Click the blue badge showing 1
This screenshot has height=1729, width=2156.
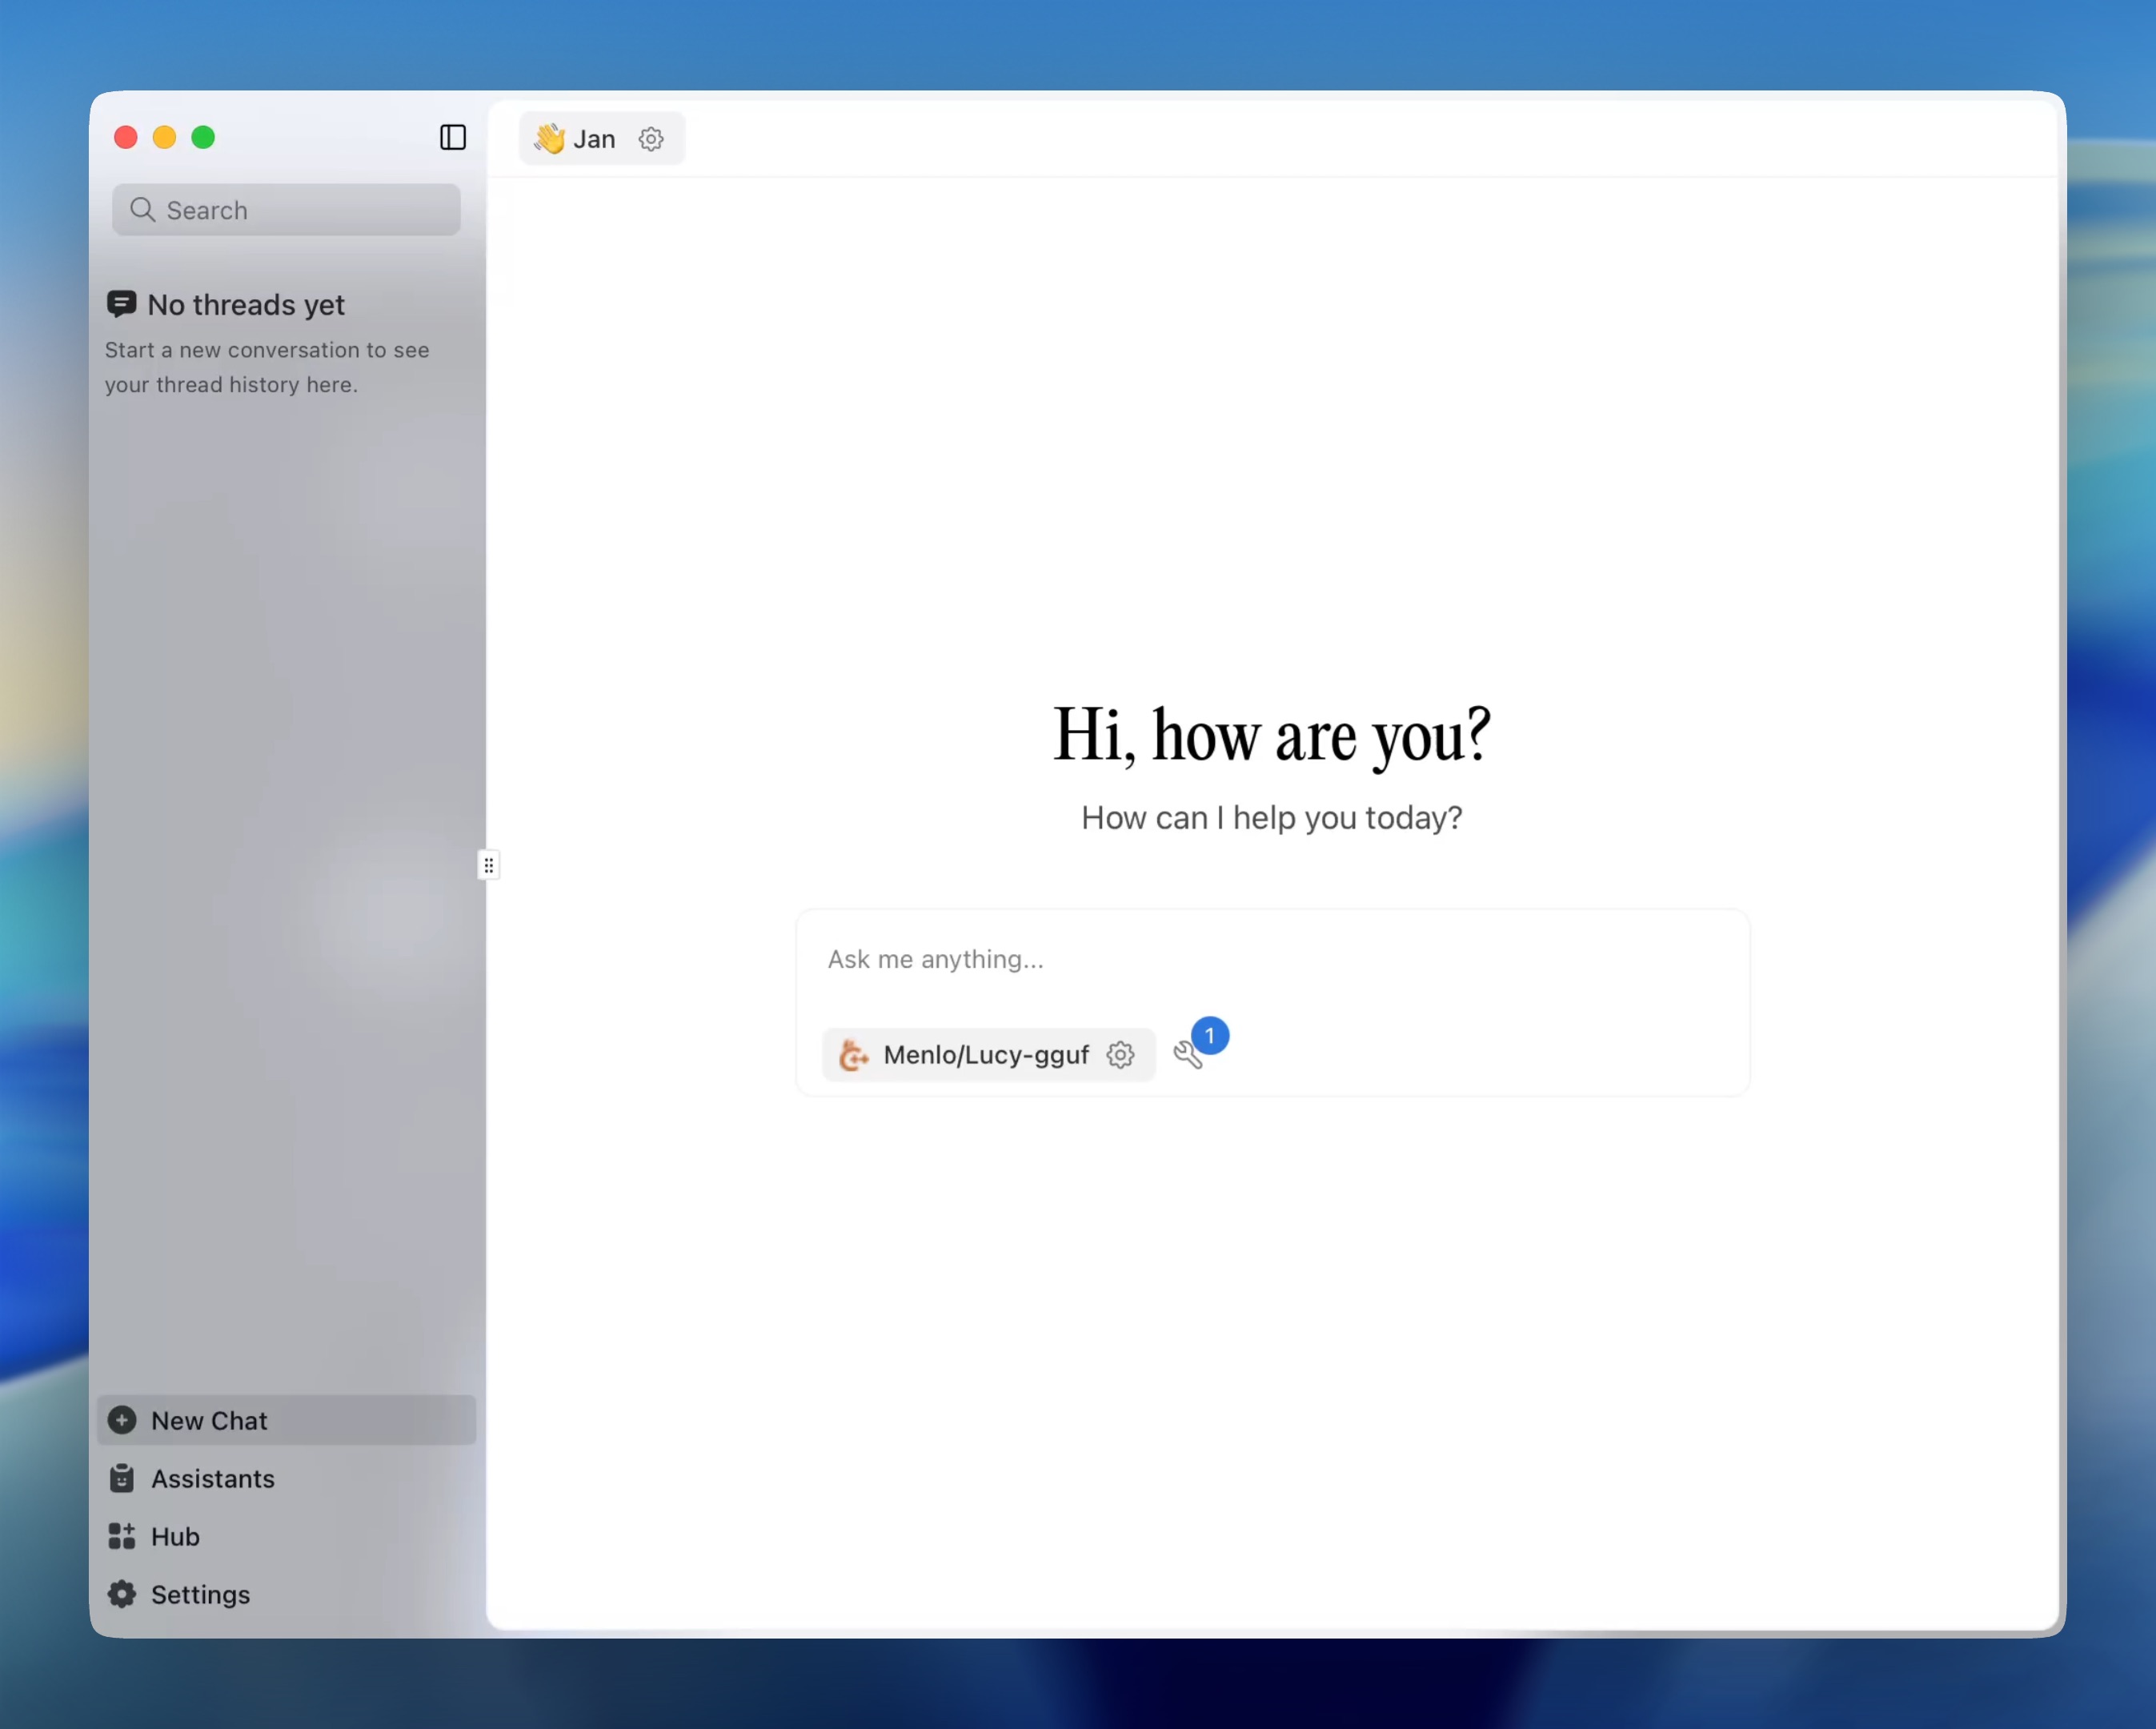1210,1036
